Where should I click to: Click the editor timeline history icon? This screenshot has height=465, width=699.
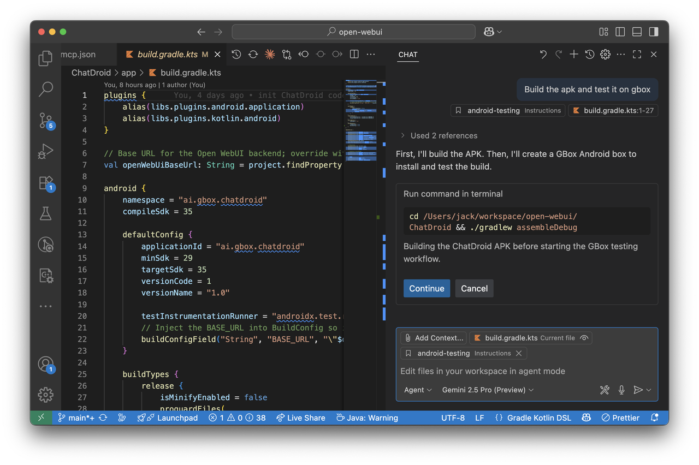(236, 54)
